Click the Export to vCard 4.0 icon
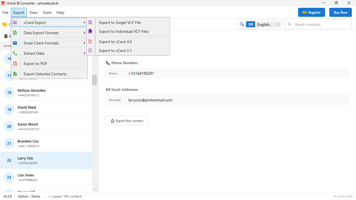The image size is (356, 200). click(x=90, y=41)
